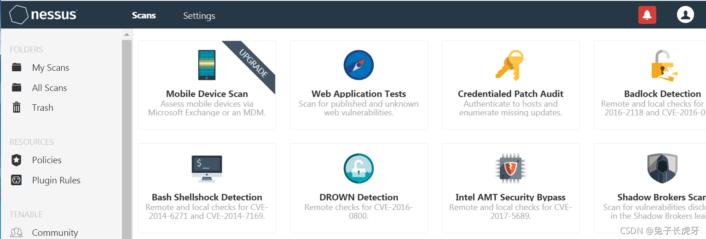
Task: Open Policies in the sidebar
Action: (x=46, y=160)
